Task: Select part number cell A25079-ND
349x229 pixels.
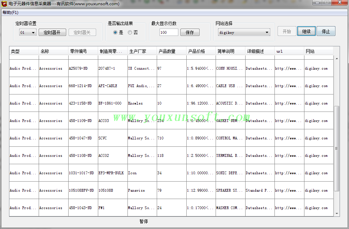Action: [x=83, y=68]
